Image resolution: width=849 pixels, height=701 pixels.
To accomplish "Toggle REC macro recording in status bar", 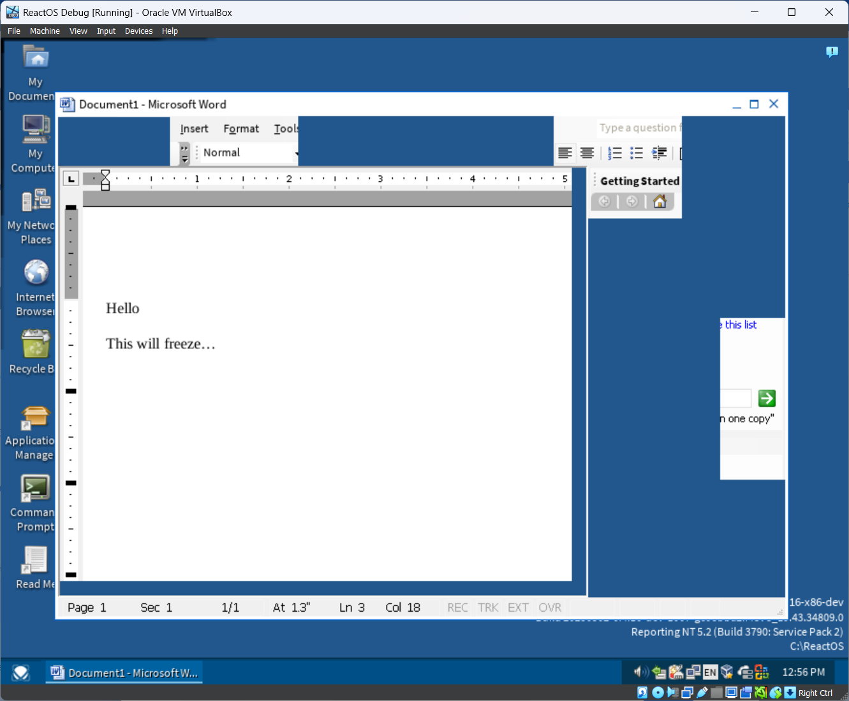I will tap(457, 608).
